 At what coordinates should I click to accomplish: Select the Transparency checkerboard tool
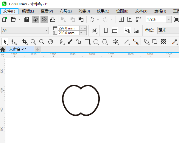coord(164,42)
